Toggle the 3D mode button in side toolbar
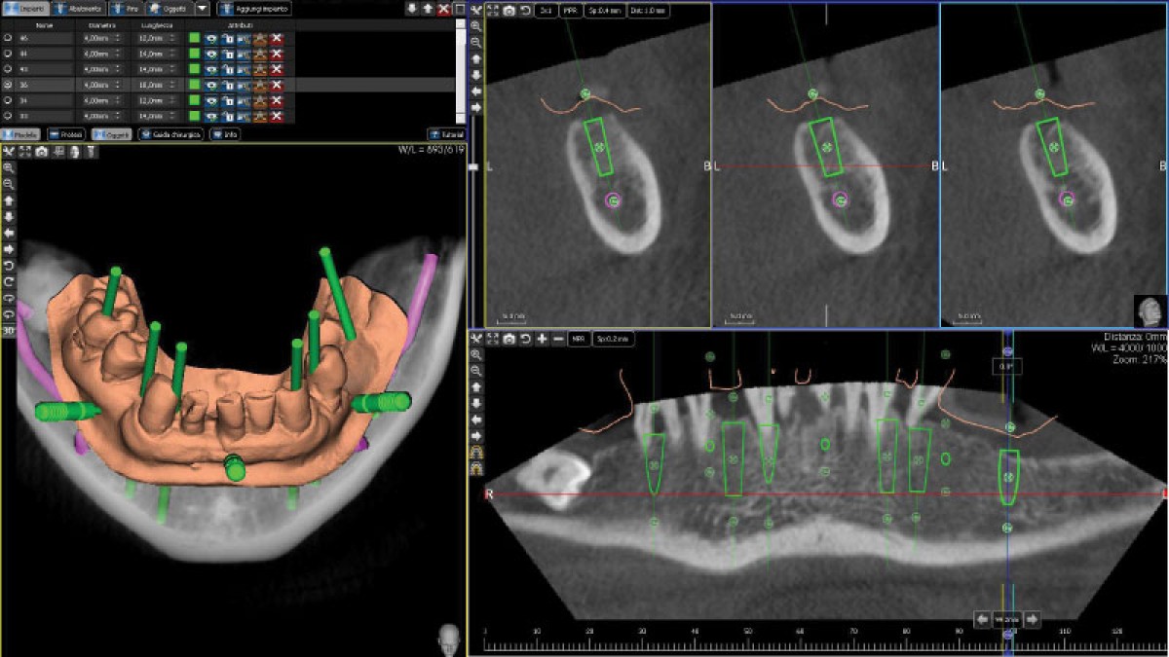This screenshot has width=1169, height=657. [9, 331]
